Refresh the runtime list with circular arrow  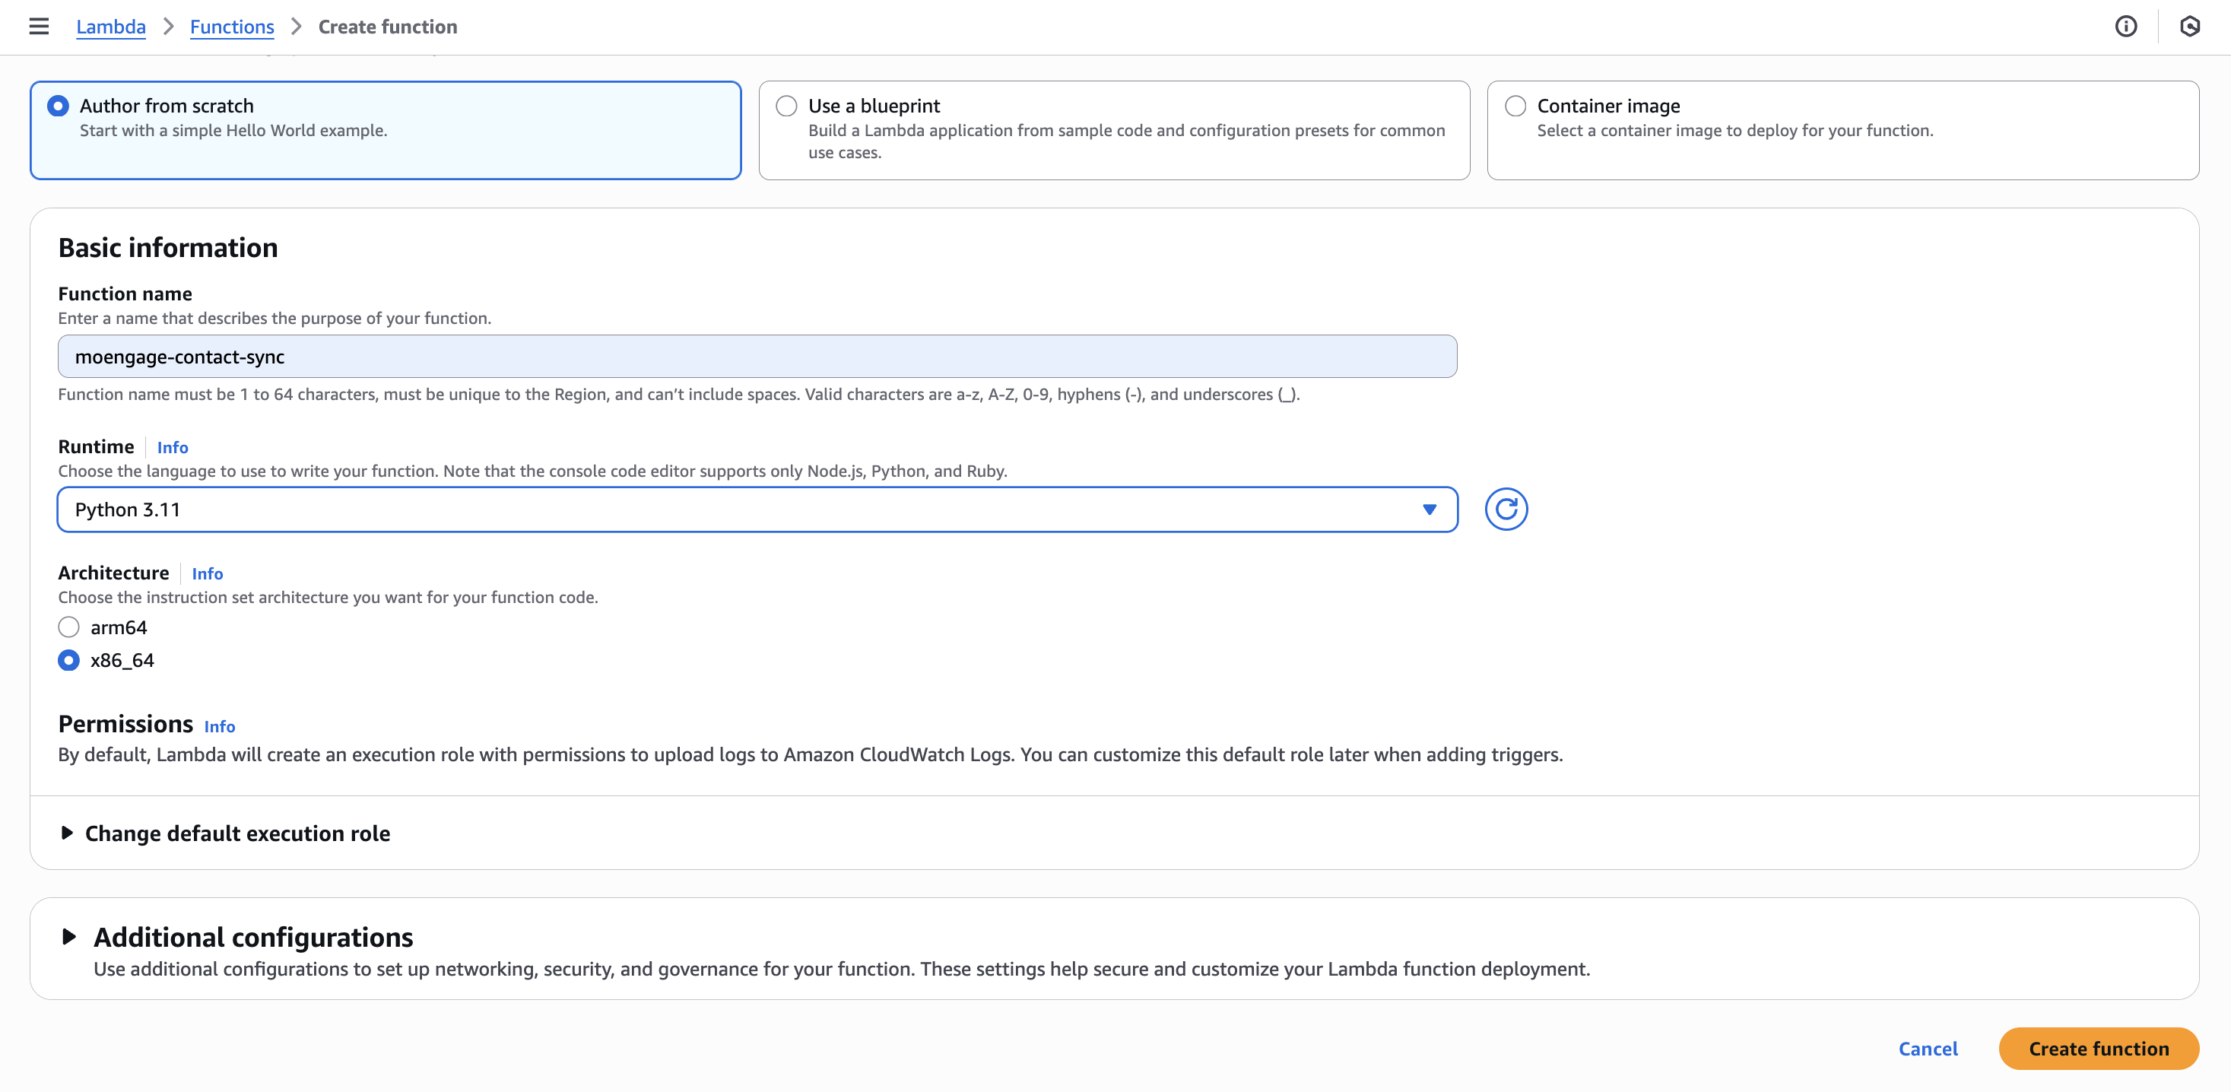coord(1506,509)
